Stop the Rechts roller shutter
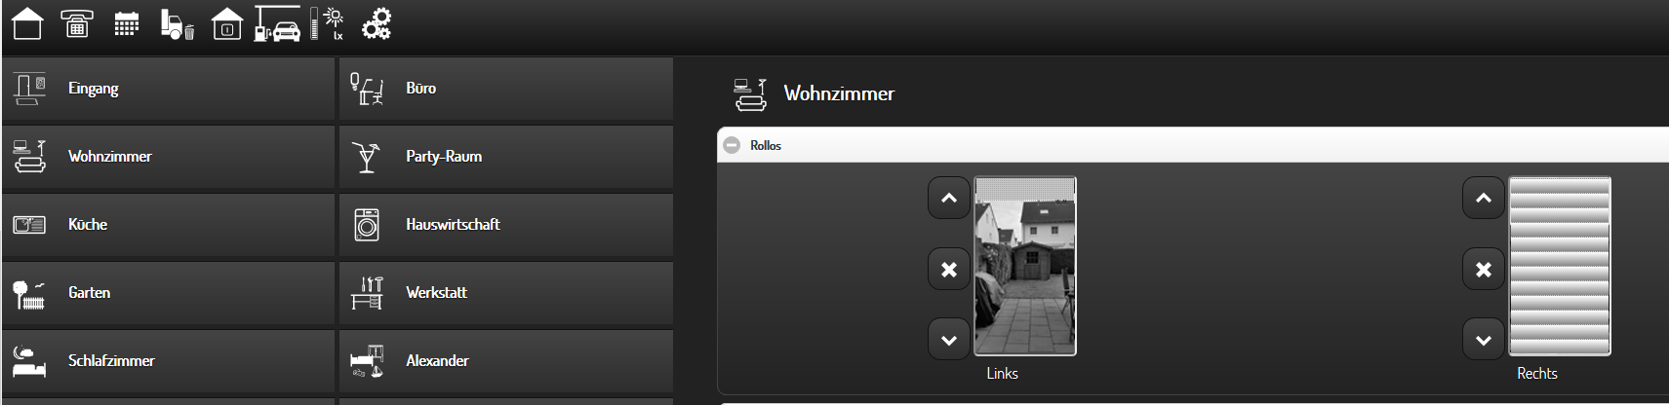1669x405 pixels. (1484, 269)
